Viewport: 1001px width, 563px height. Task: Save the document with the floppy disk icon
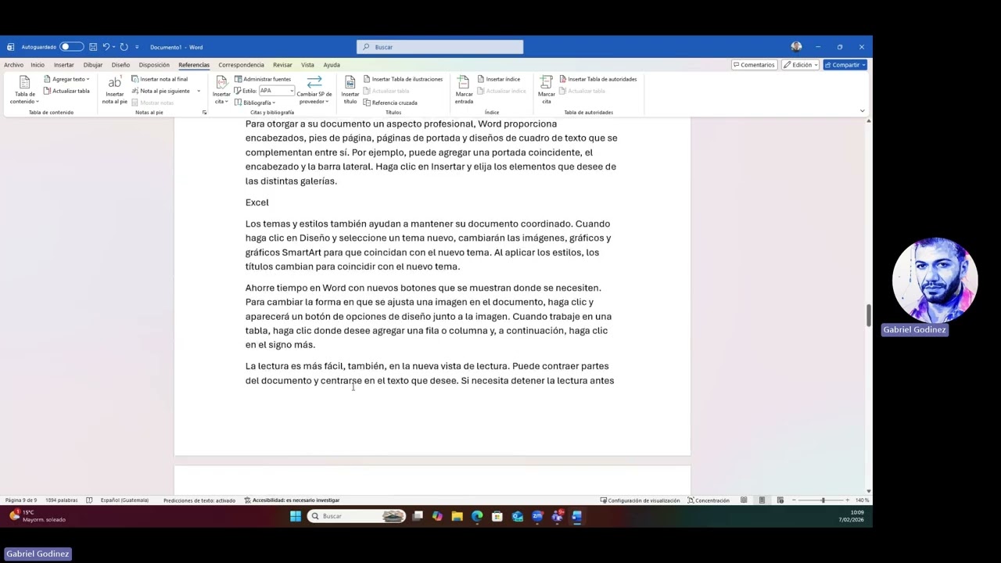(93, 47)
